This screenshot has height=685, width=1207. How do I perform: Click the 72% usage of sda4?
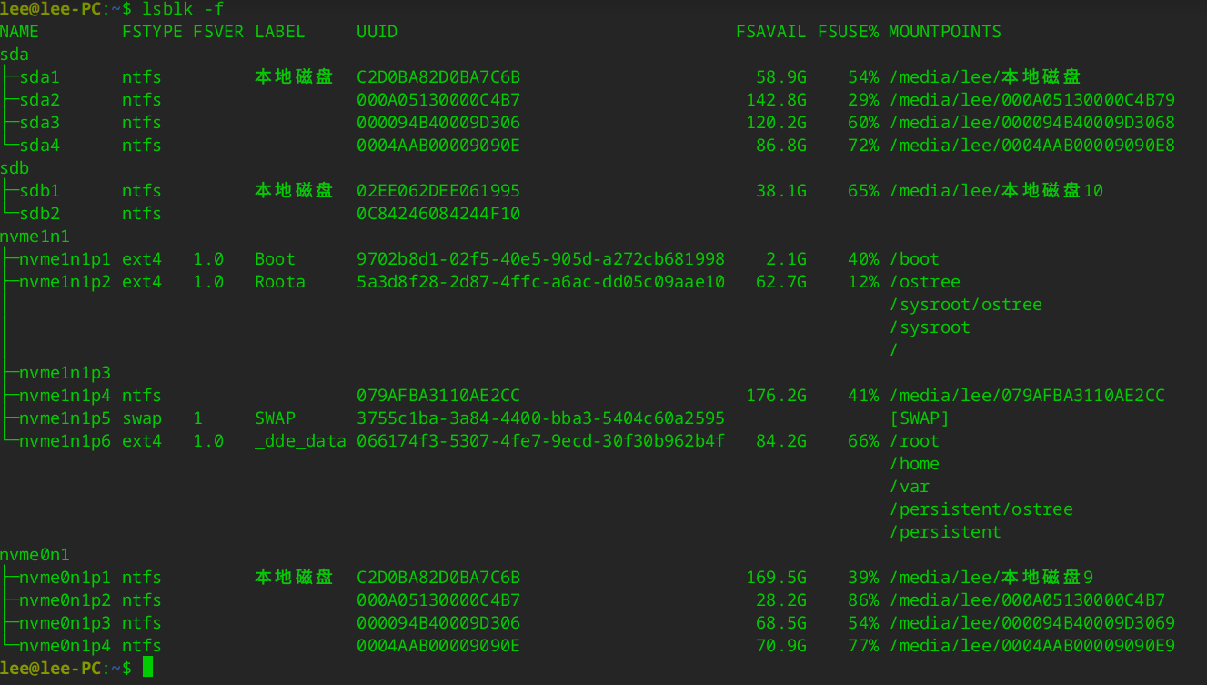pyautogui.click(x=863, y=146)
